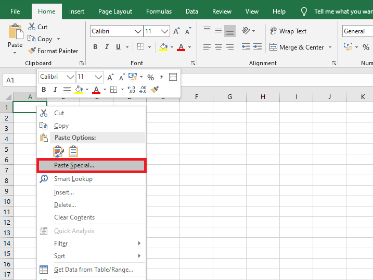This screenshot has width=373, height=280.
Task: Click the Format Painter brush icon
Action: coord(32,51)
